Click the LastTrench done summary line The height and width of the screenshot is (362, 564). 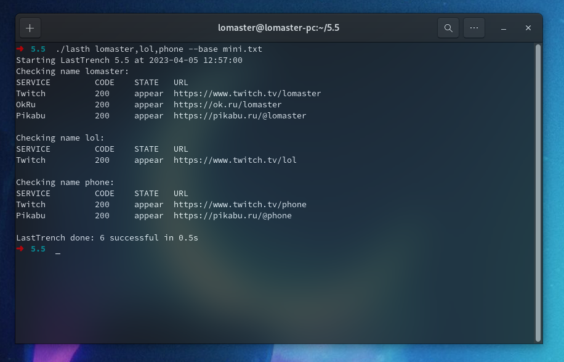pyautogui.click(x=107, y=237)
